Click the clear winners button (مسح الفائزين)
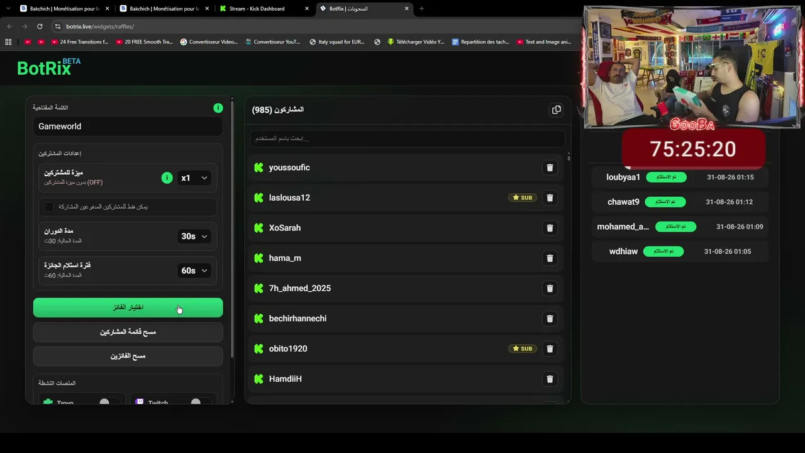The height and width of the screenshot is (453, 805). (128, 356)
